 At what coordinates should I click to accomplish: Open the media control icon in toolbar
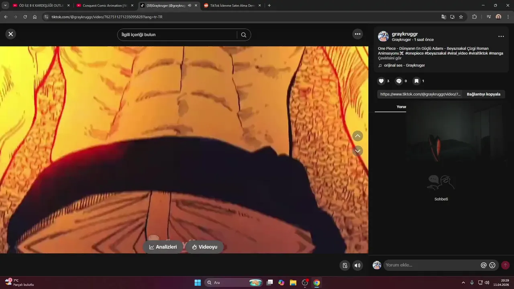coord(489,17)
